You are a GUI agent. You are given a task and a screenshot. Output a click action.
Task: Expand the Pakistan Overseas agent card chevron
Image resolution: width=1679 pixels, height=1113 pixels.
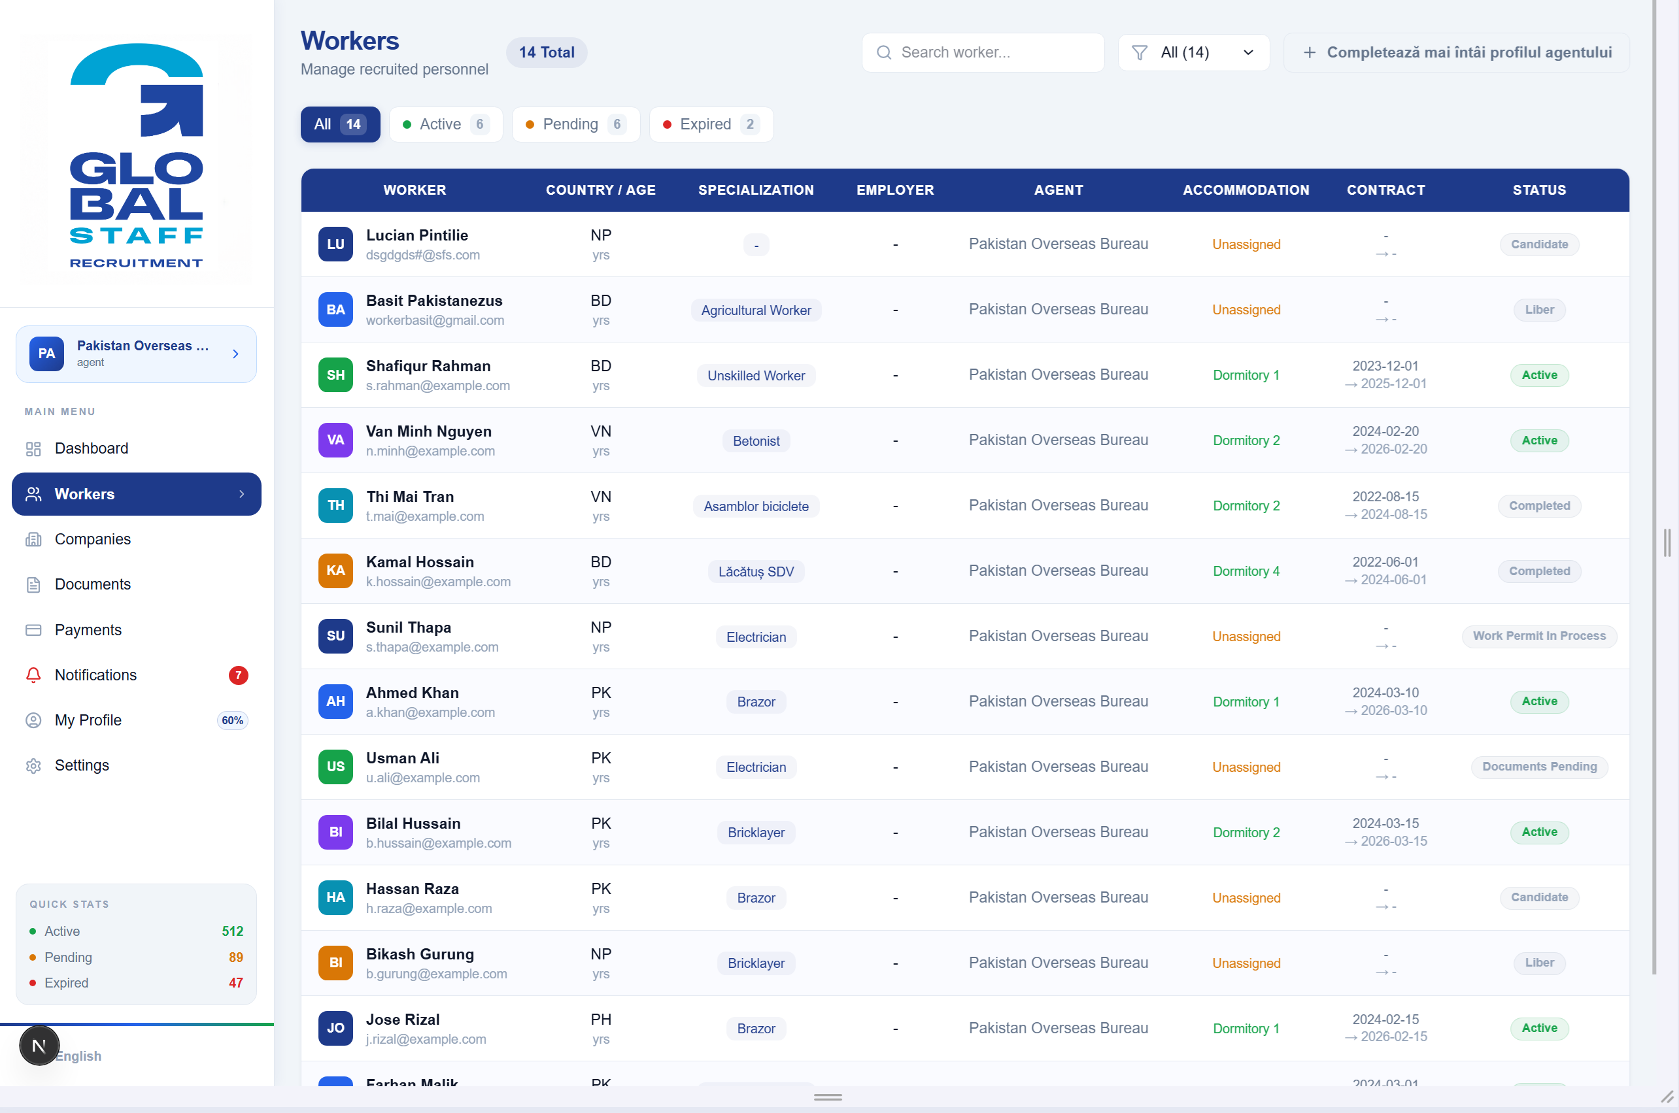click(x=235, y=354)
